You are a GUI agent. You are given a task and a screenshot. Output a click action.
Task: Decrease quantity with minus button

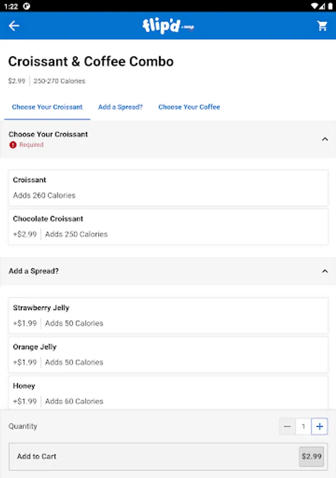(287, 426)
